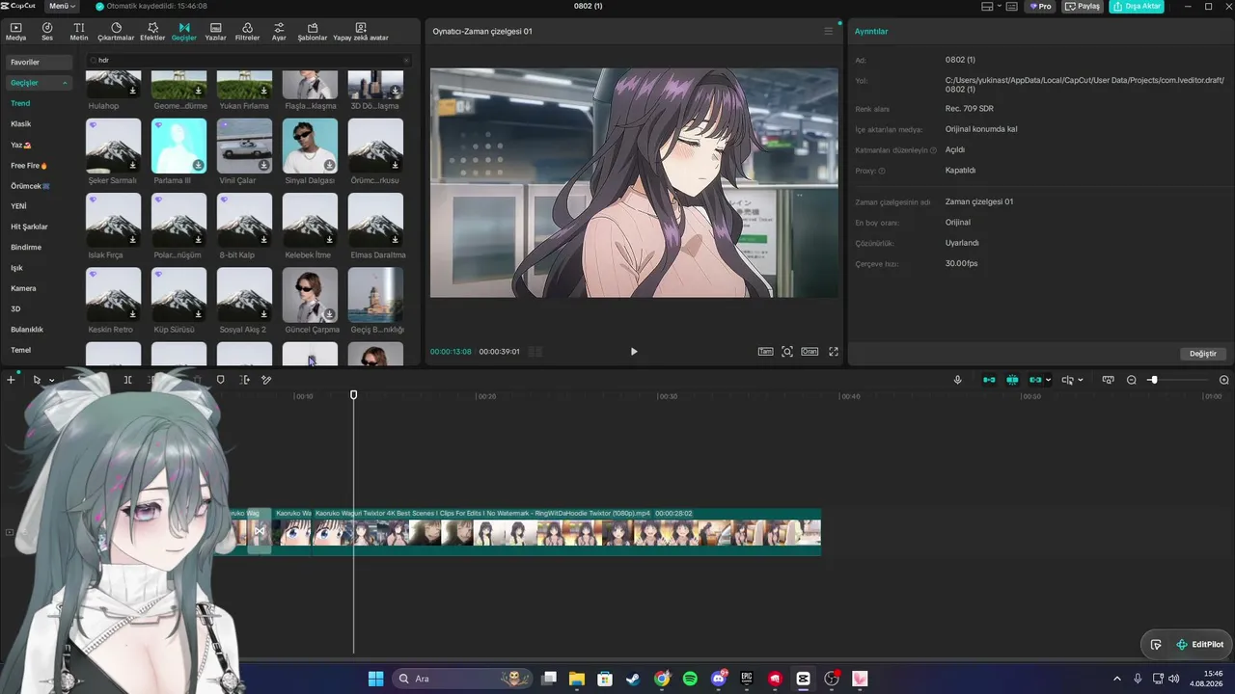Screen dimensions: 1235x694
Task: Click the clip trim arrow tool
Action: point(244,380)
